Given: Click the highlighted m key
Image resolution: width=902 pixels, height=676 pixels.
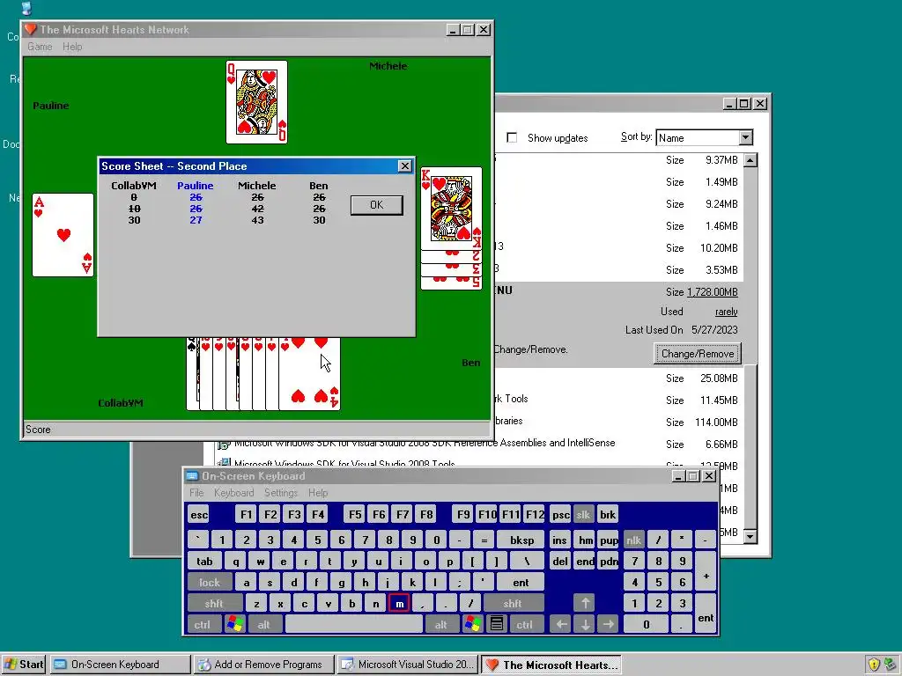Looking at the screenshot, I should [x=399, y=603].
